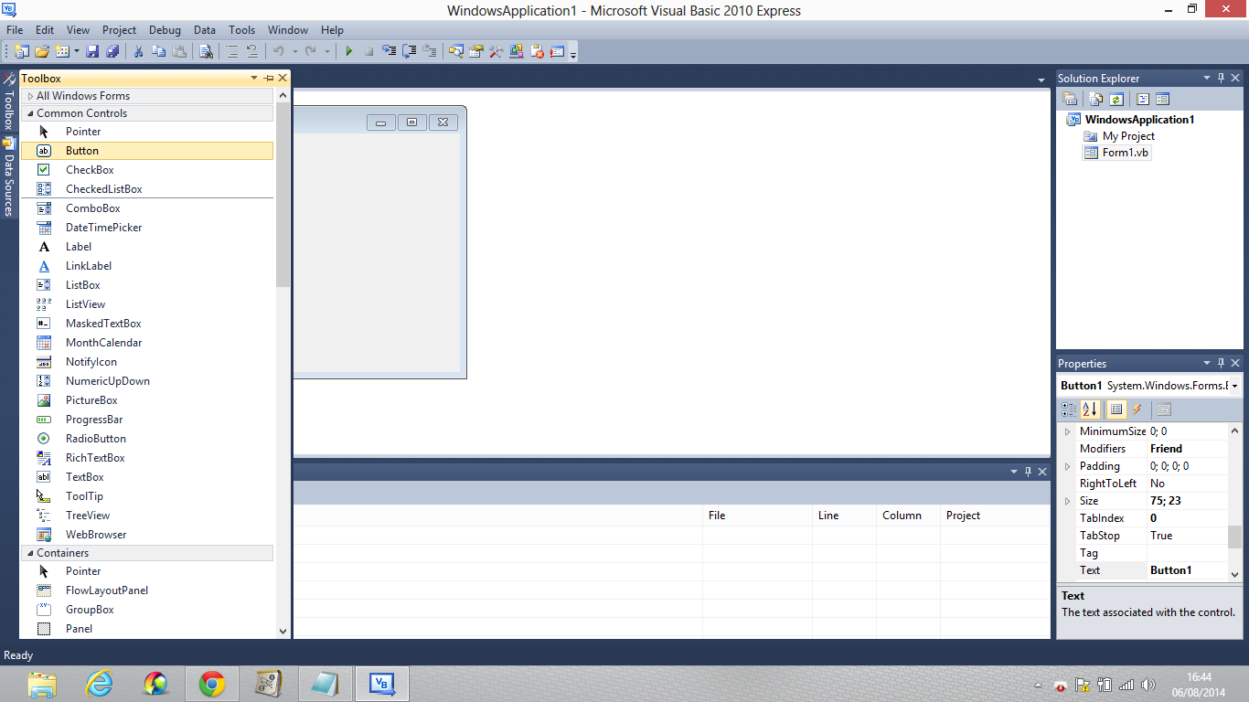
Task: Open the File menu
Action: click(15, 30)
